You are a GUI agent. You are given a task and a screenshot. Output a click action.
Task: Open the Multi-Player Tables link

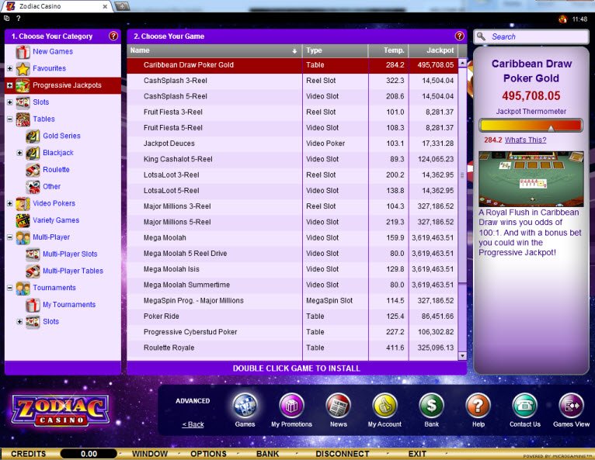[x=73, y=271]
